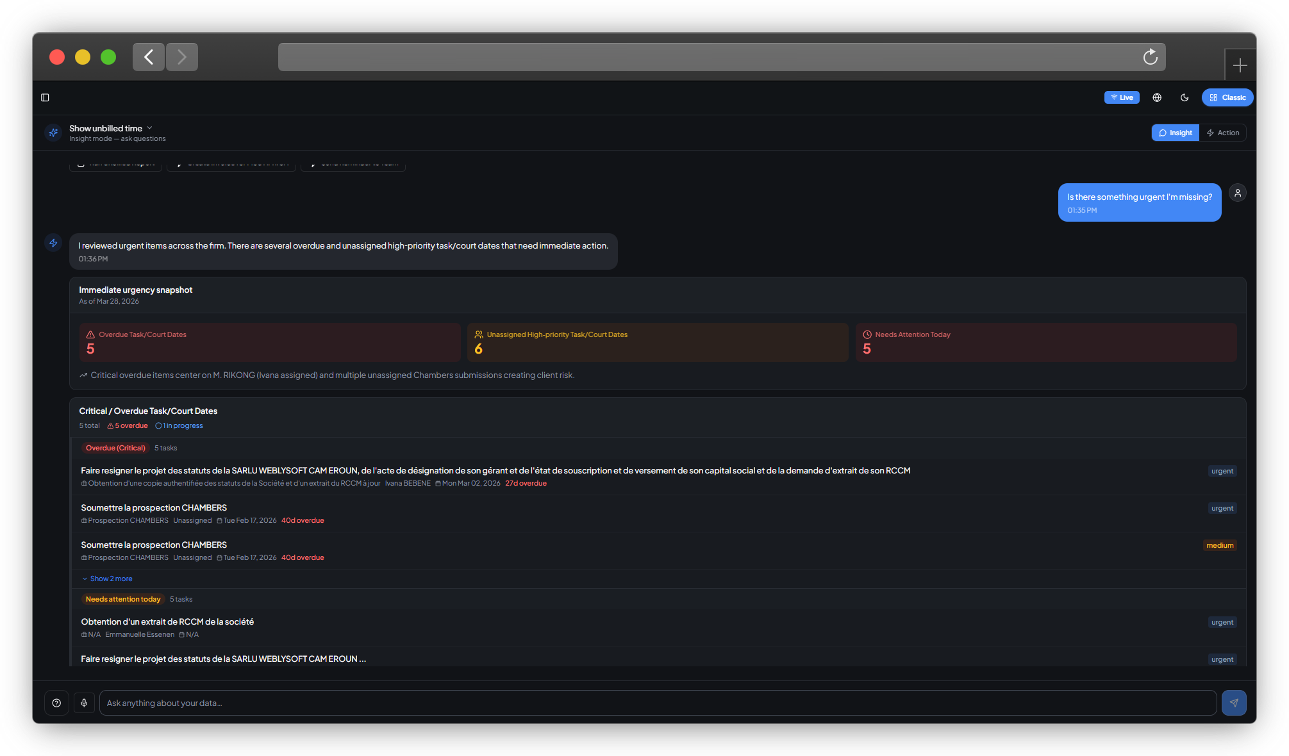Viewport: 1289px width, 756px height.
Task: Click the user avatar icon
Action: pos(1238,193)
